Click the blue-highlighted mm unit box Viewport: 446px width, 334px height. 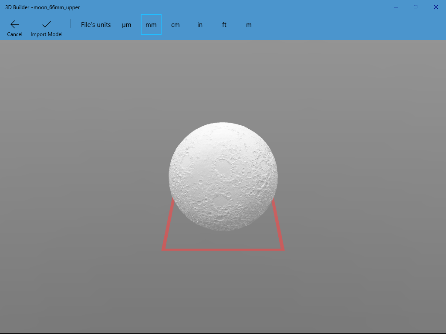(151, 25)
